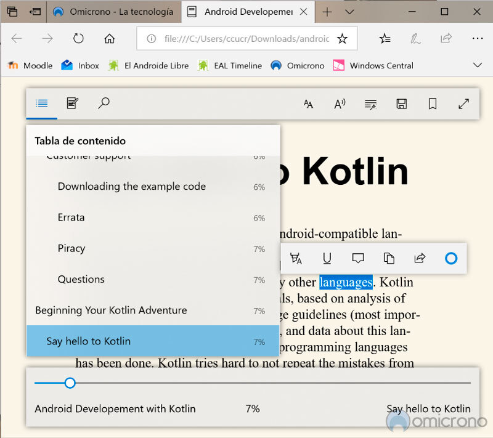
Task: Choose the highlight tool in selection popup
Action: (296, 259)
